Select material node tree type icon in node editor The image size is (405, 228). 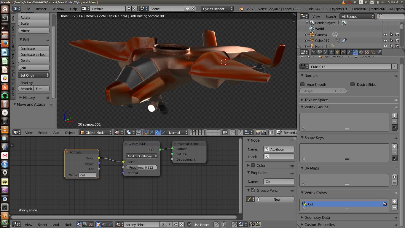[79, 225]
